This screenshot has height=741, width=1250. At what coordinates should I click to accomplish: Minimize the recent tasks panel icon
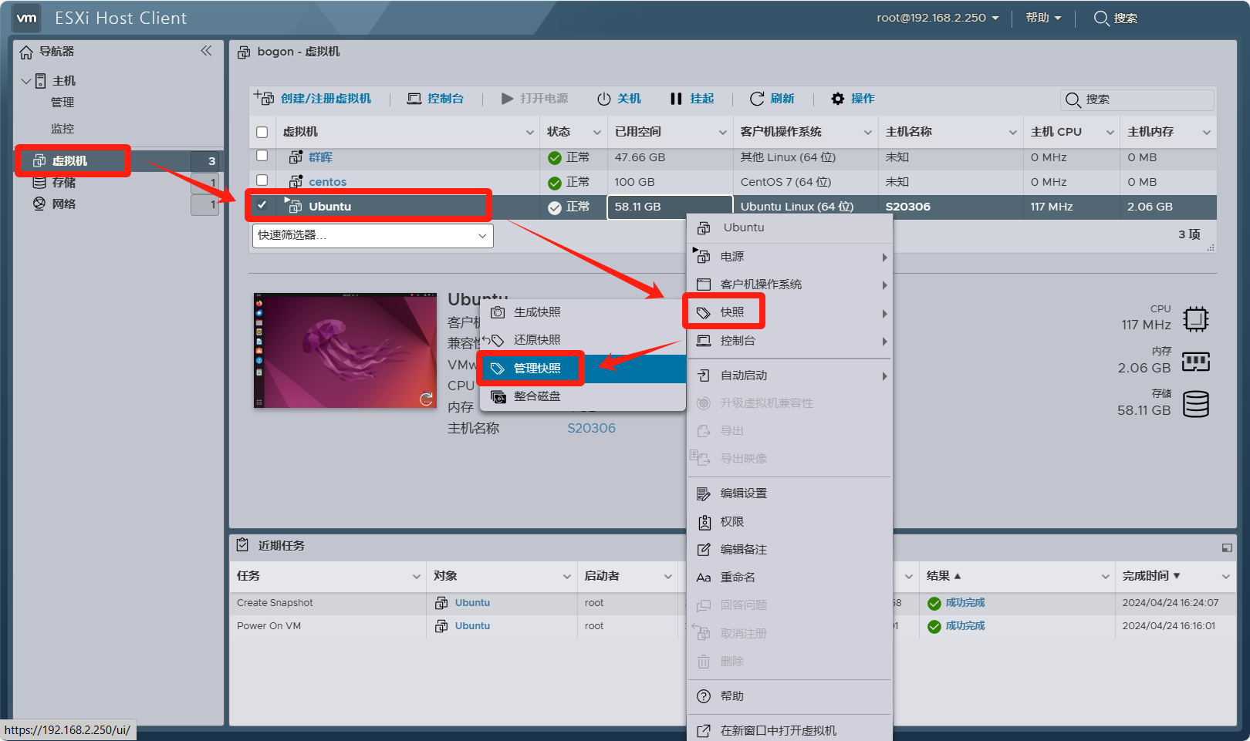pos(1227,547)
